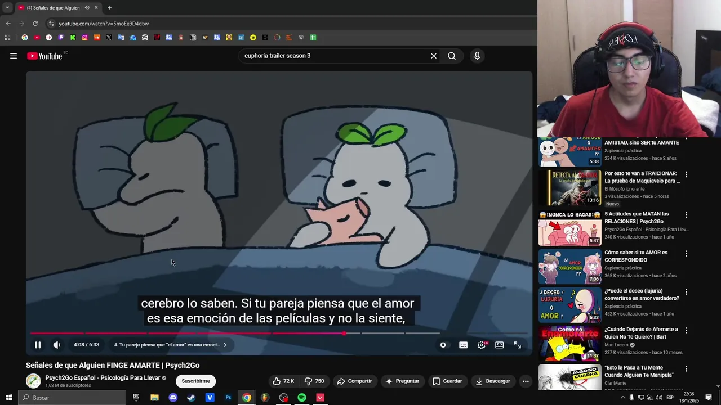This screenshot has height=405, width=721.
Task: Open Psych2Go channel avatar
Action: (x=33, y=381)
